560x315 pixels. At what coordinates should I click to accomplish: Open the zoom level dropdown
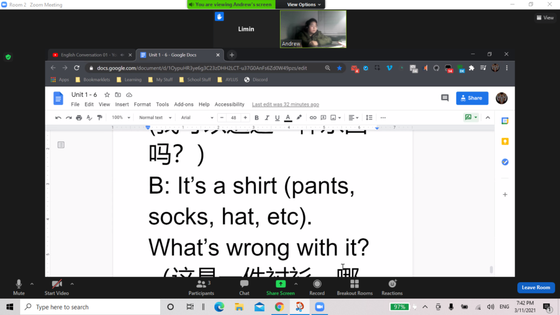click(121, 118)
